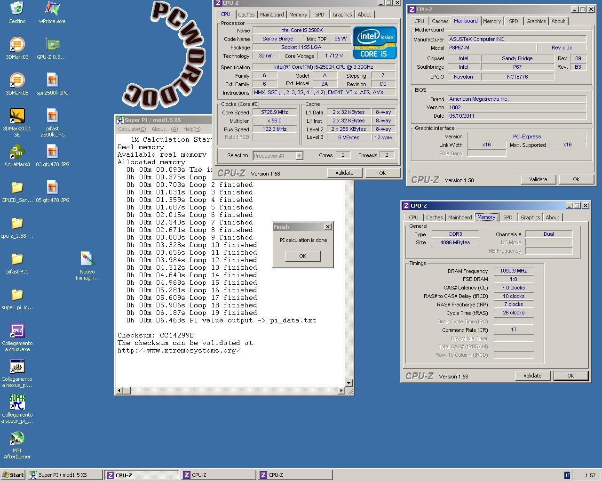This screenshot has height=482, width=602.
Task: Click the taskbar clock showing 1.57
Action: [x=590, y=475]
